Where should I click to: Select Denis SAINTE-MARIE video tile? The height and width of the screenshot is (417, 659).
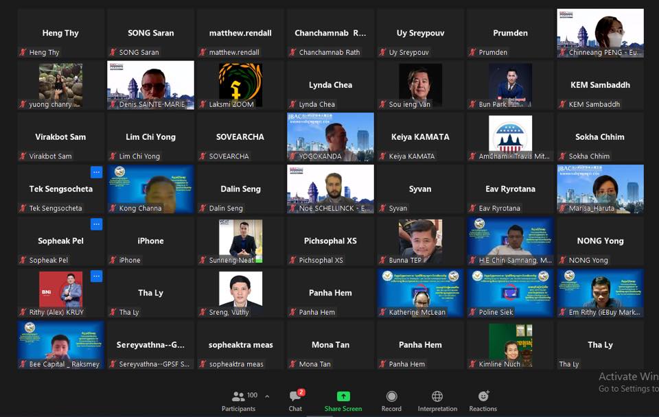coord(150,84)
